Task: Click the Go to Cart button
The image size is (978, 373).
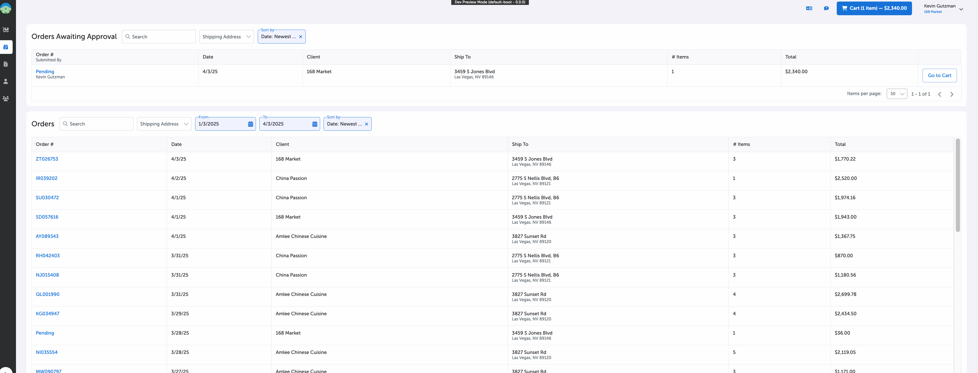Action: click(939, 76)
